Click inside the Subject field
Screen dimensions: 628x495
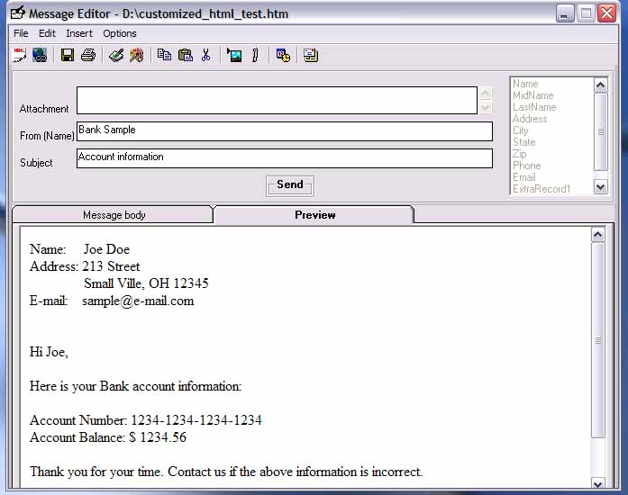point(284,158)
